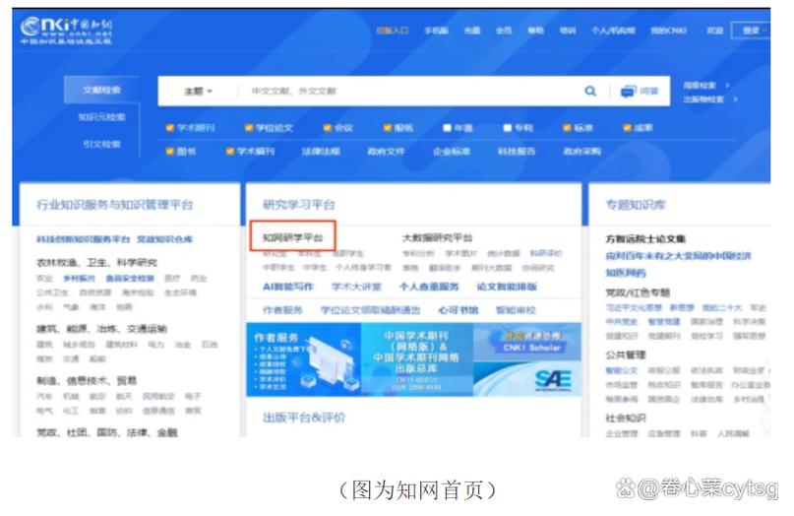Open 会员 in top navigation
This screenshot has height=516, width=794.
click(504, 31)
